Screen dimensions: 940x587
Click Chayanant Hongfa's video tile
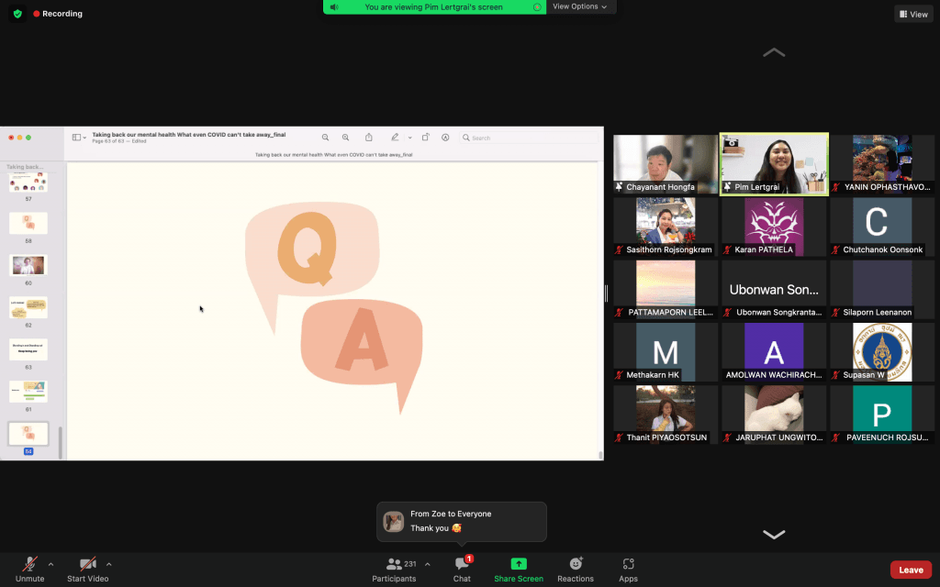666,164
